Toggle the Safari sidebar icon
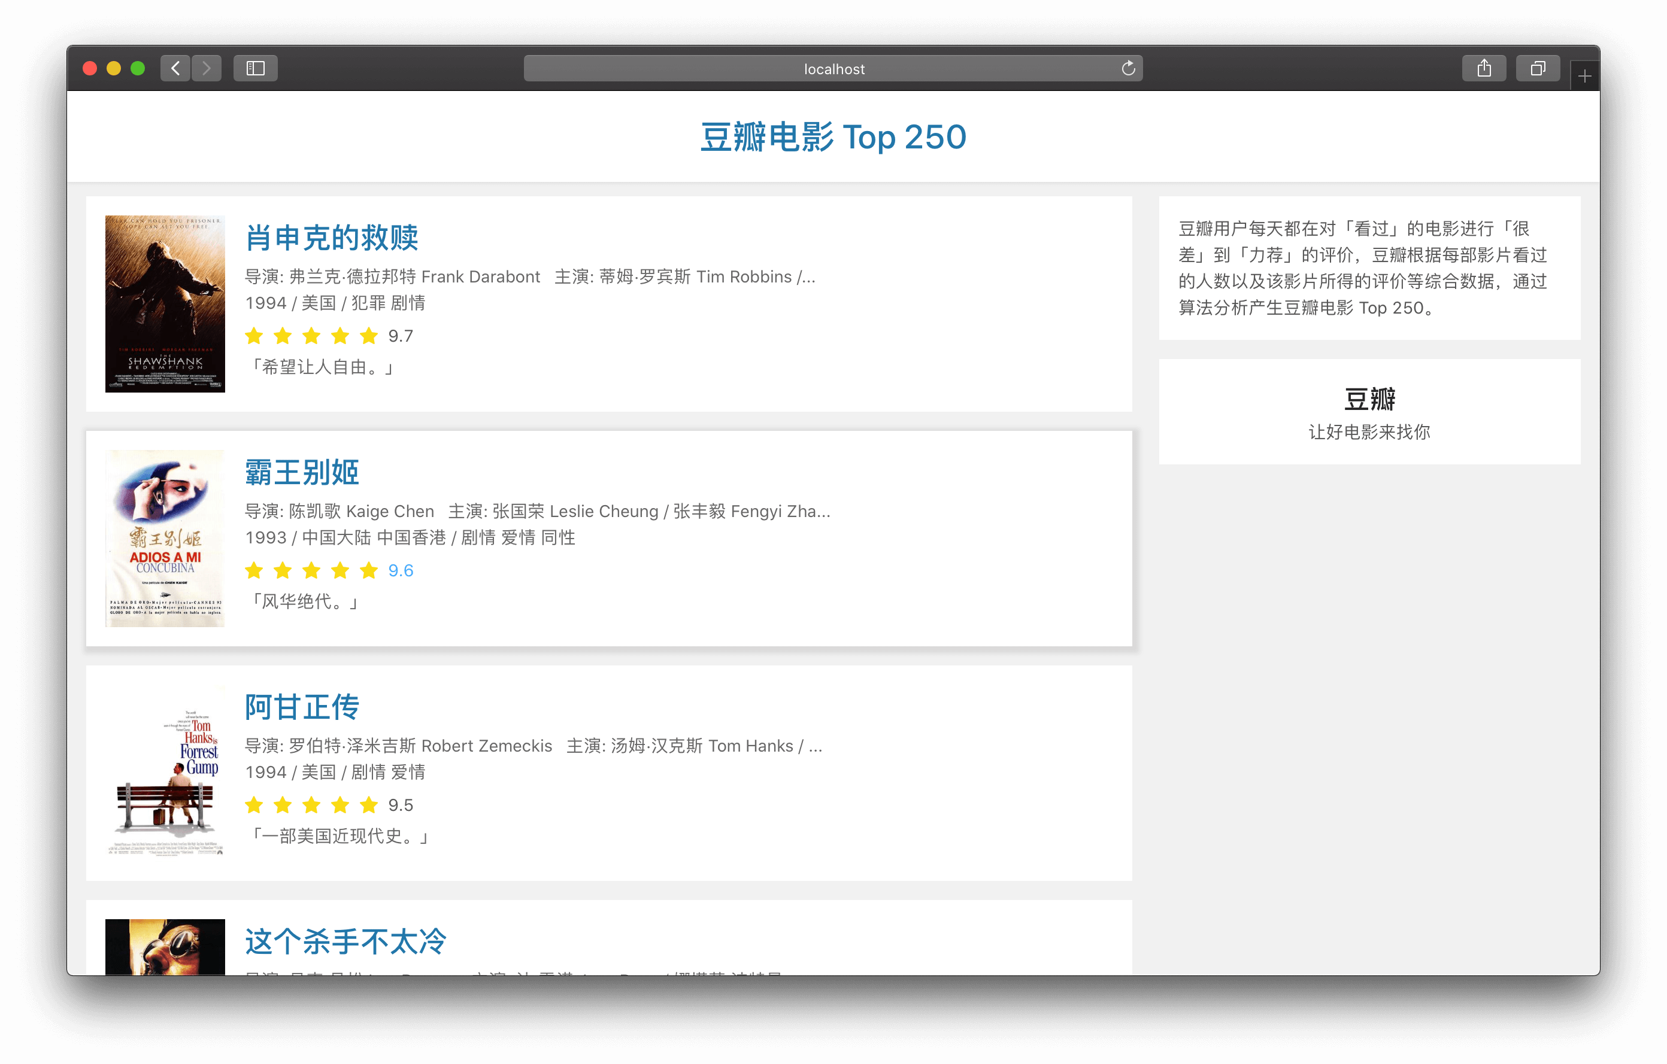The height and width of the screenshot is (1064, 1667). (256, 68)
